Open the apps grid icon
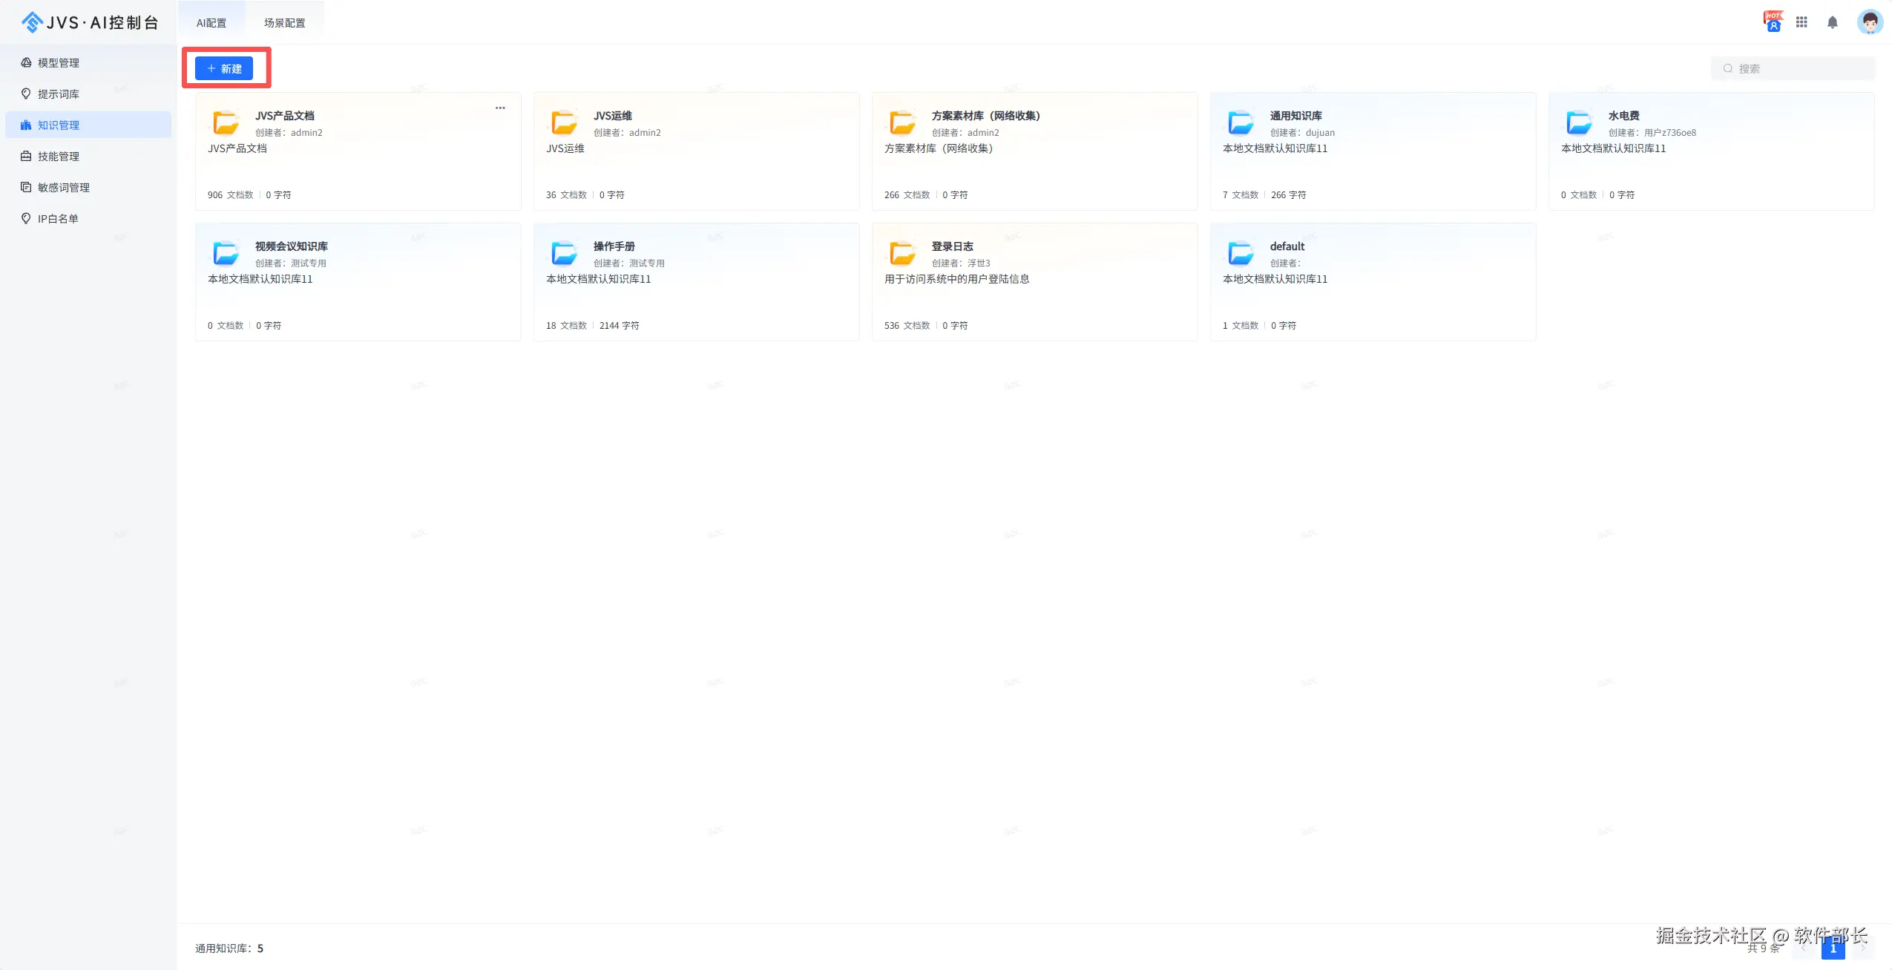 (1801, 22)
